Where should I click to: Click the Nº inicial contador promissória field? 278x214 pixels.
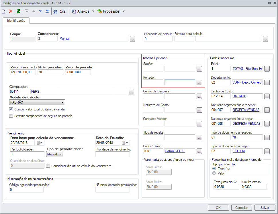point(113,190)
